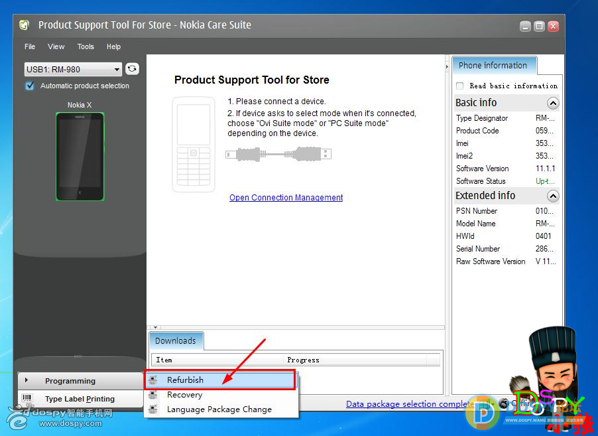598x436 pixels.
Task: Select the Product Code label
Action: click(x=477, y=131)
